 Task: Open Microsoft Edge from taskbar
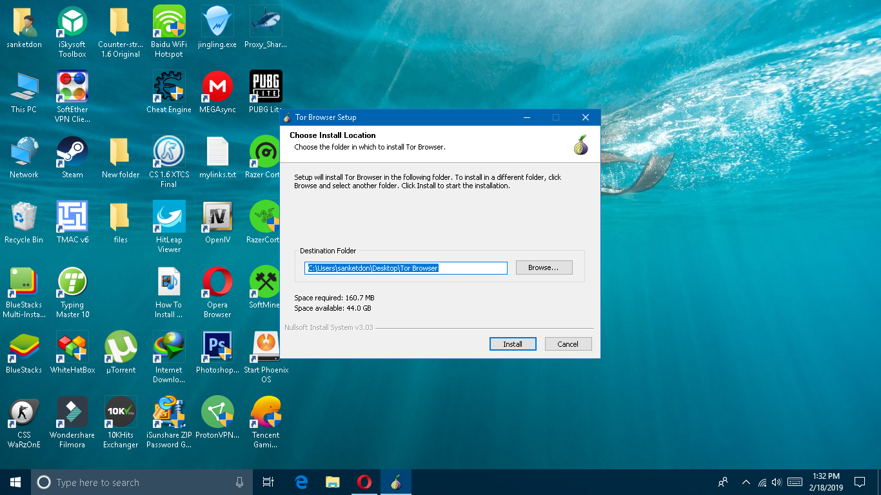301,482
